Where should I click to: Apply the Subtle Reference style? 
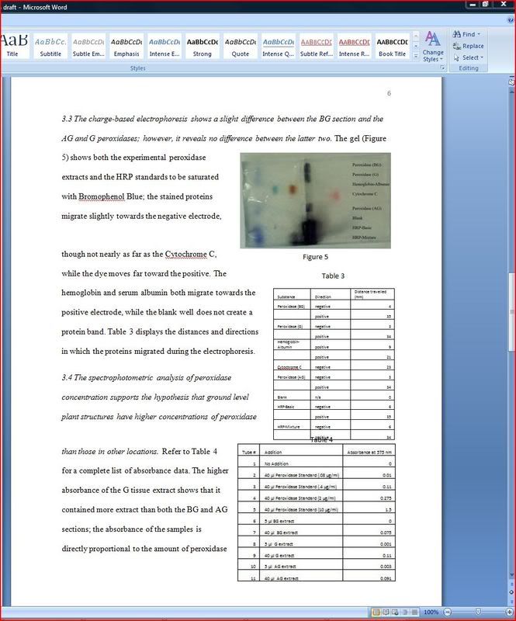pyautogui.click(x=317, y=46)
